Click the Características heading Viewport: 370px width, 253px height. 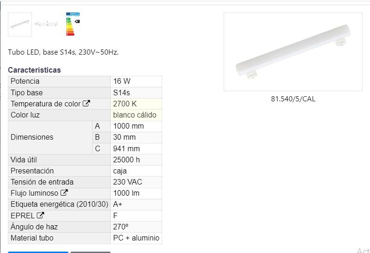pos(34,70)
